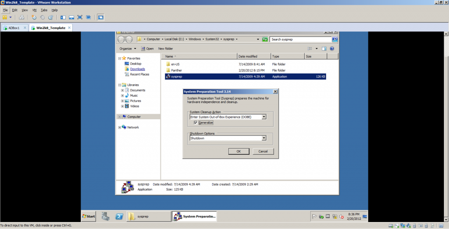This screenshot has height=229, width=449.
Task: Click Cancel in System Preparation Tool
Action: pyautogui.click(x=263, y=151)
